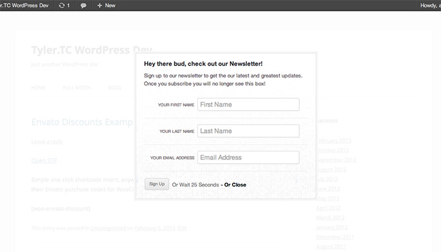Open the June 2012 archive link
Viewport: 441px width, 252px height.
pos(328,189)
